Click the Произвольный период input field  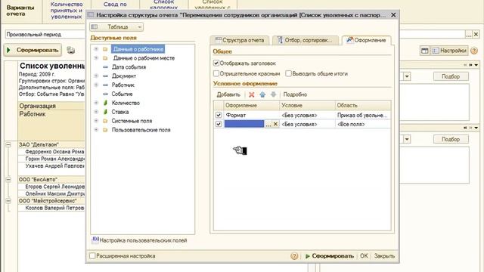45,34
